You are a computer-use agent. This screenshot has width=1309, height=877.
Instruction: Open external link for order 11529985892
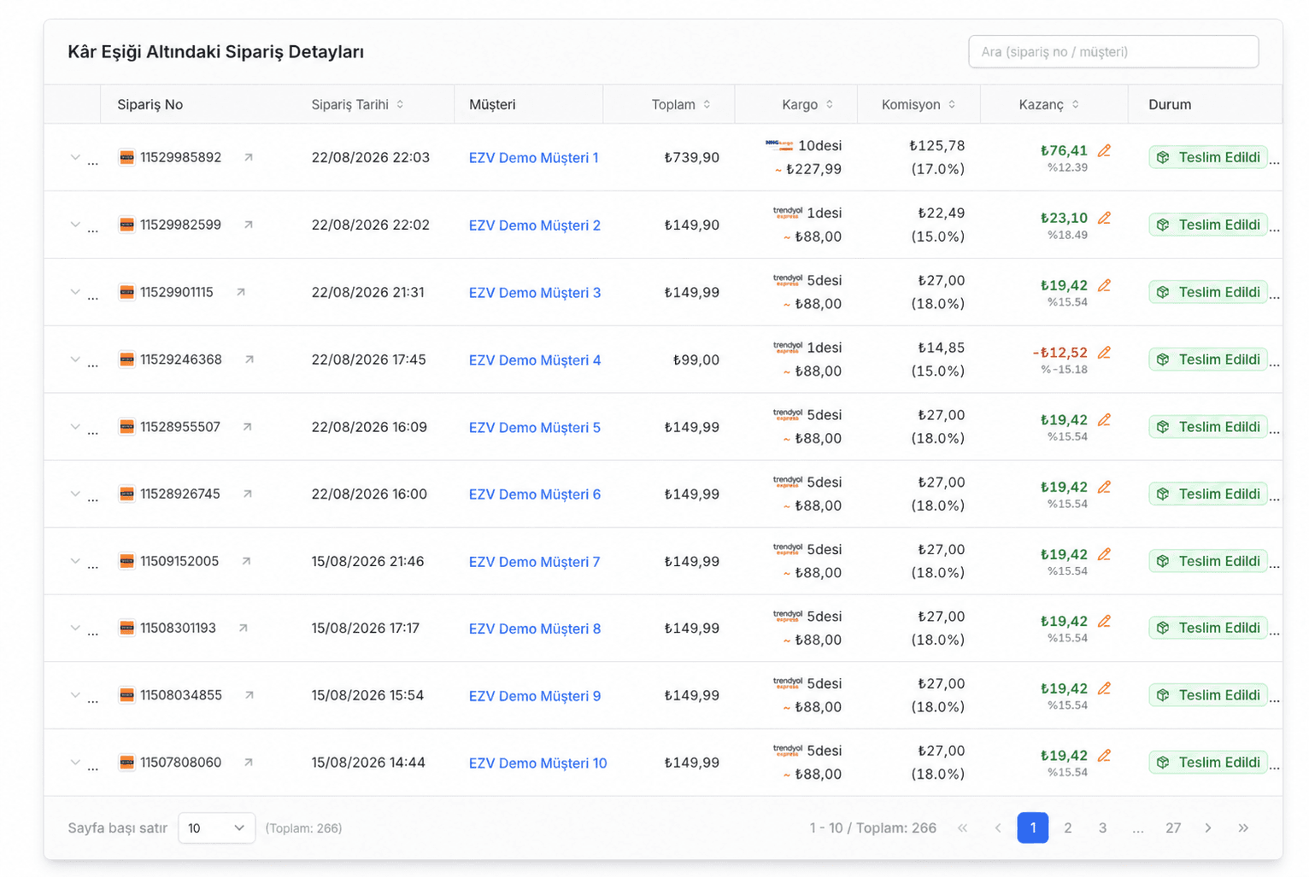pos(248,157)
